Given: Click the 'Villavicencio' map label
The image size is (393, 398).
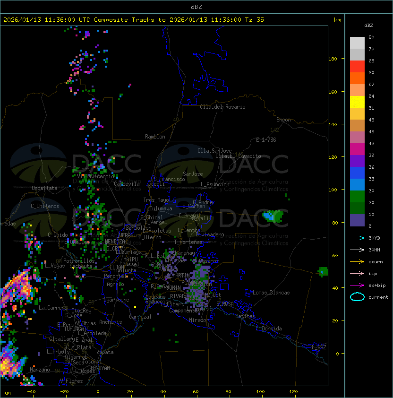Looking at the screenshot, I should point(95,176).
